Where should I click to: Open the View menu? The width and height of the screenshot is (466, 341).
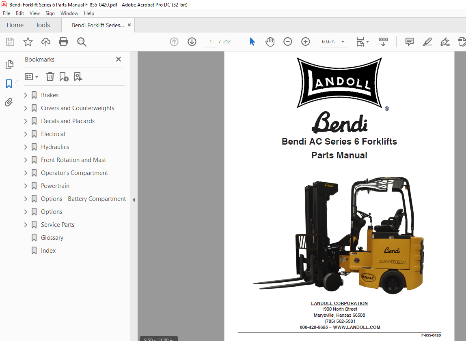35,13
